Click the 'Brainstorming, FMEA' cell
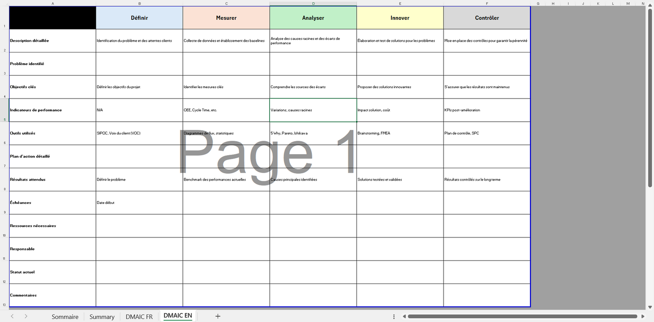The image size is (654, 322). (x=400, y=133)
